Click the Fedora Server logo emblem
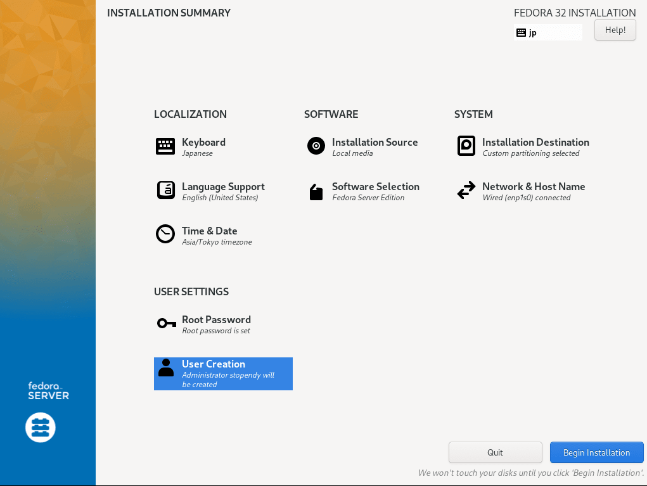647x486 pixels. 40,427
